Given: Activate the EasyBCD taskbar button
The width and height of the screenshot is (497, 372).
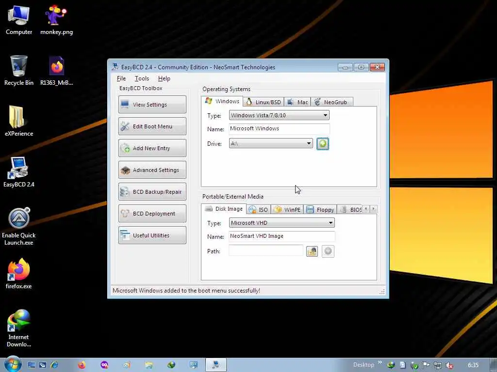Looking at the screenshot, I should 216,365.
